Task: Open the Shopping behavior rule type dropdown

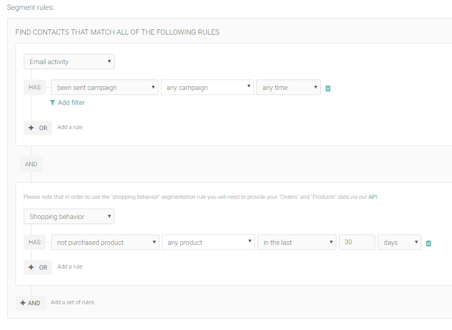Action: [69, 216]
